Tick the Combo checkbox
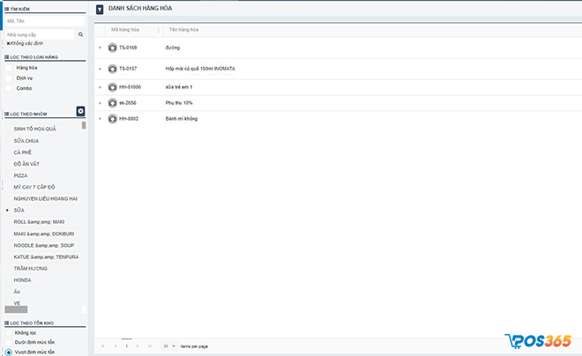 (x=9, y=88)
